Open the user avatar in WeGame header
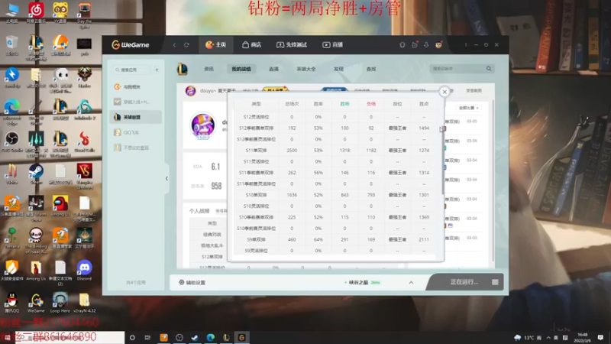Viewport: 611px width, 344px height. click(x=438, y=45)
